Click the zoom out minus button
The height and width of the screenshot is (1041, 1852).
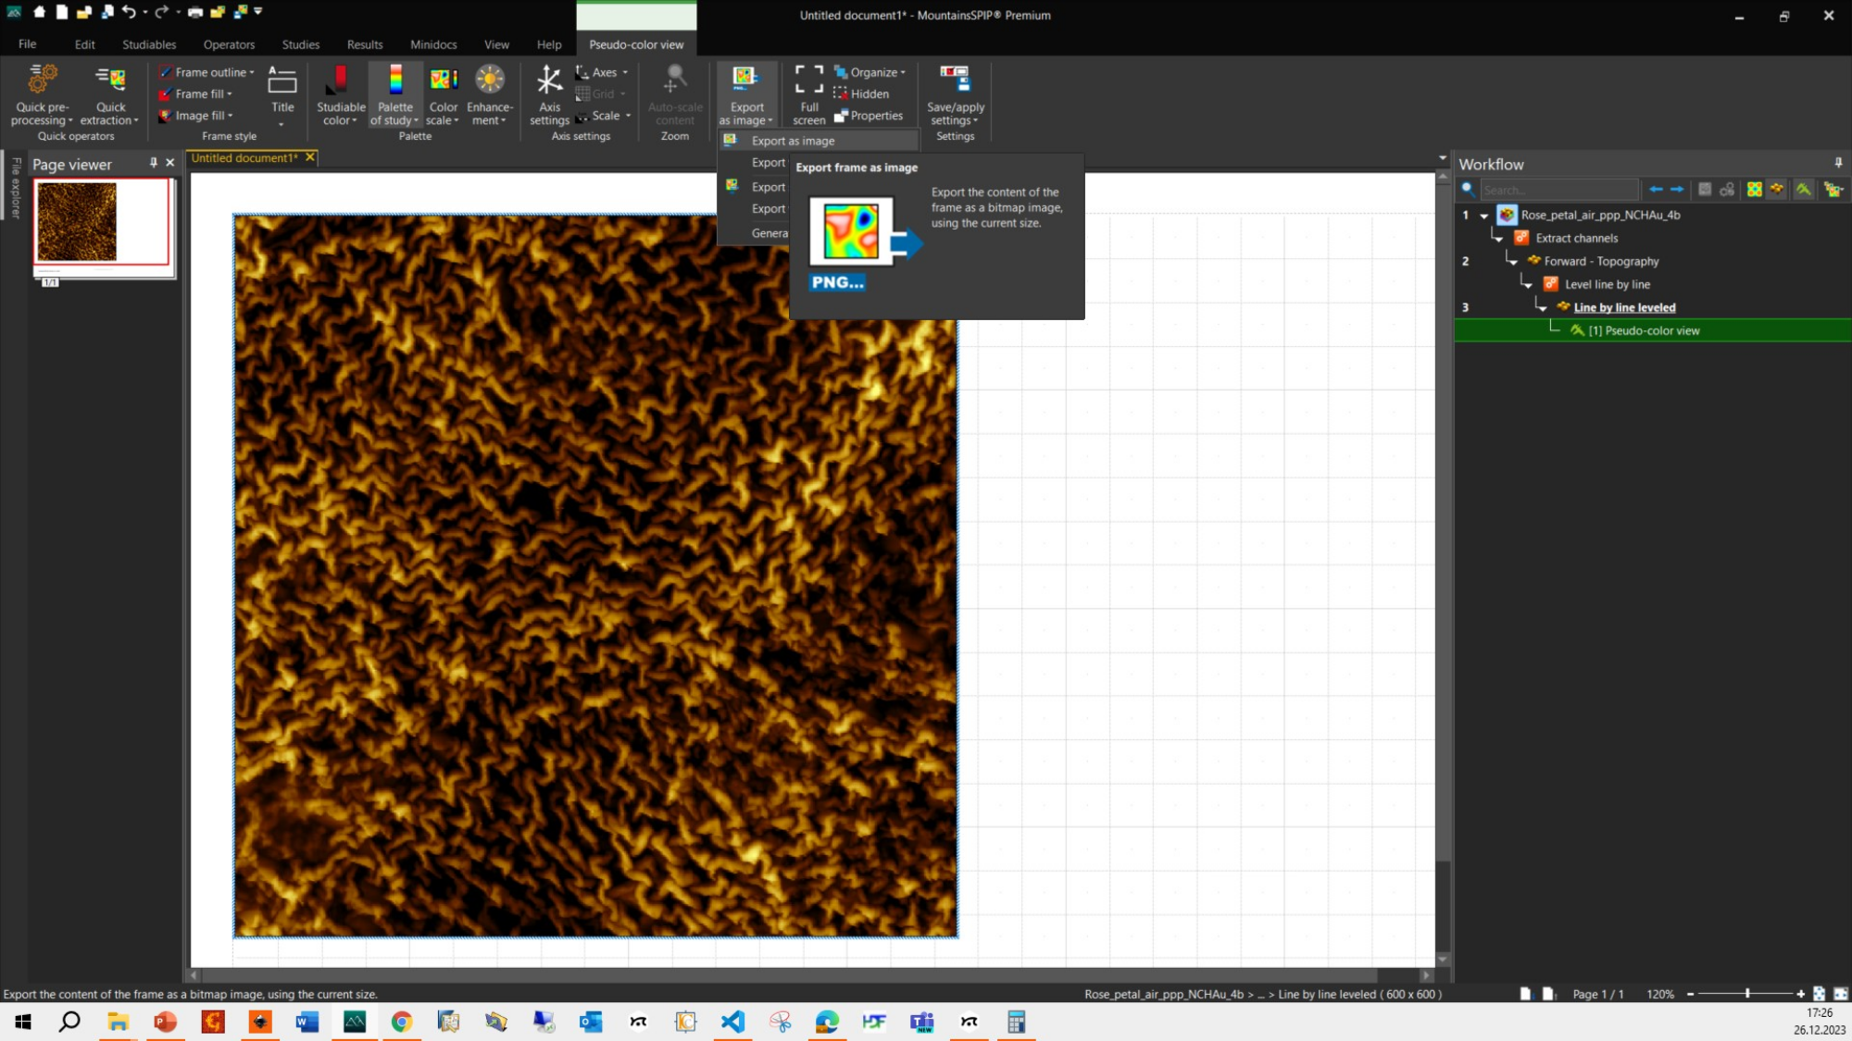[x=1690, y=994]
